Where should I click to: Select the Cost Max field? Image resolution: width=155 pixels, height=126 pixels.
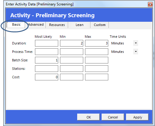point(96,77)
